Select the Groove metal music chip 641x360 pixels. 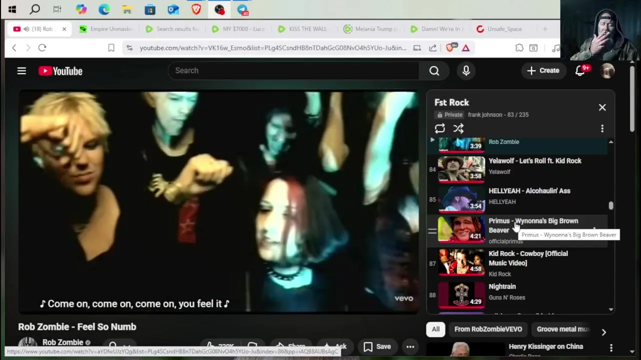tap(563, 329)
